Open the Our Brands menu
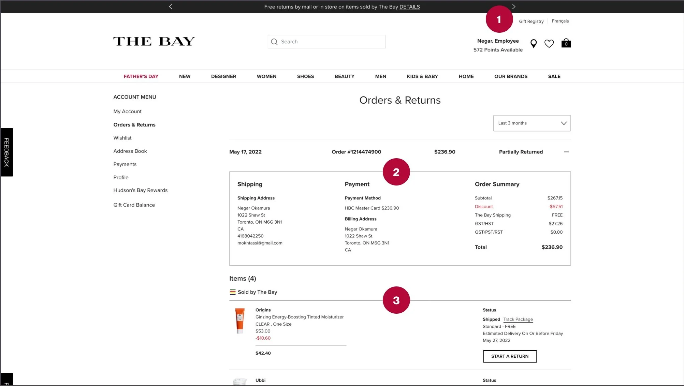 (x=511, y=76)
